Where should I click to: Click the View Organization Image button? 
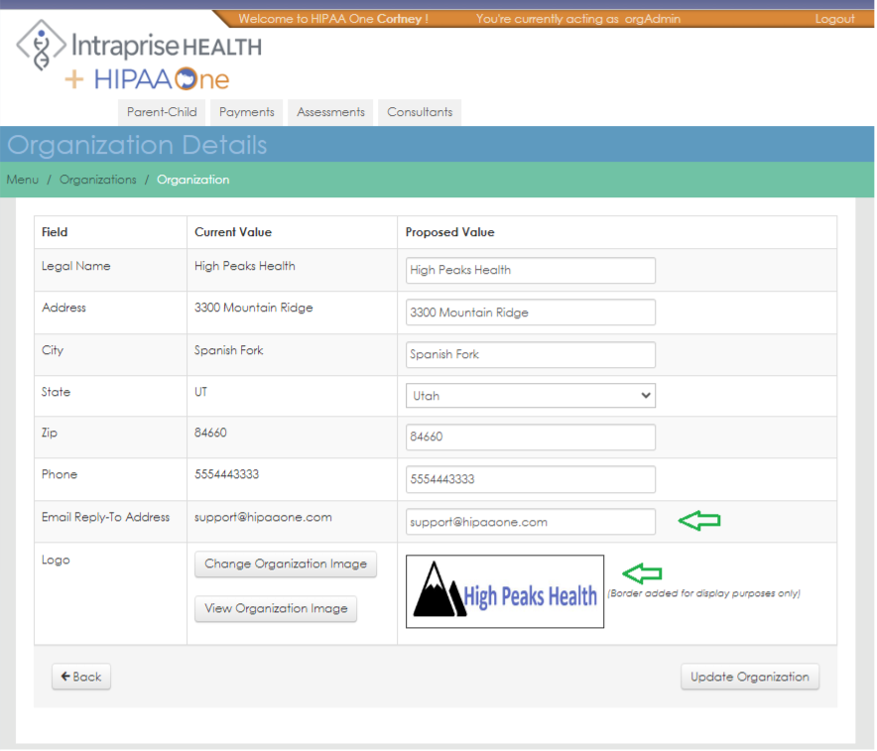coord(275,608)
